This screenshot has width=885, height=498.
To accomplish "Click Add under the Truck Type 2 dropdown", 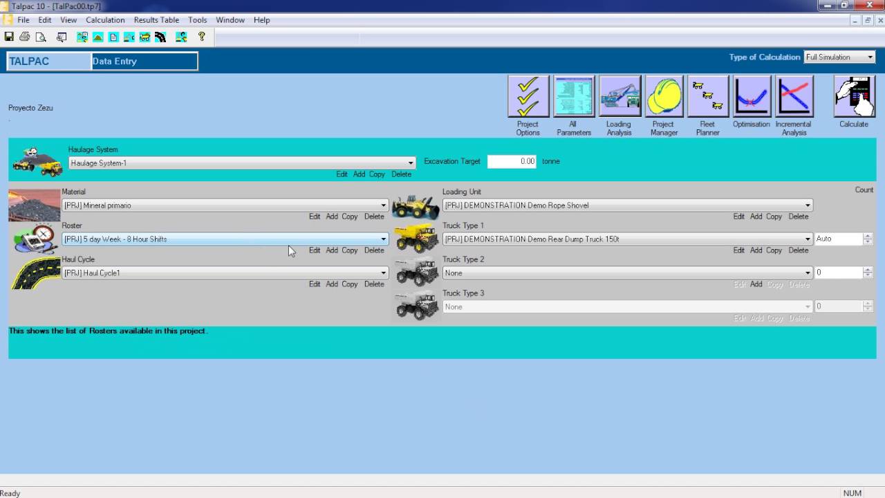I will point(756,284).
